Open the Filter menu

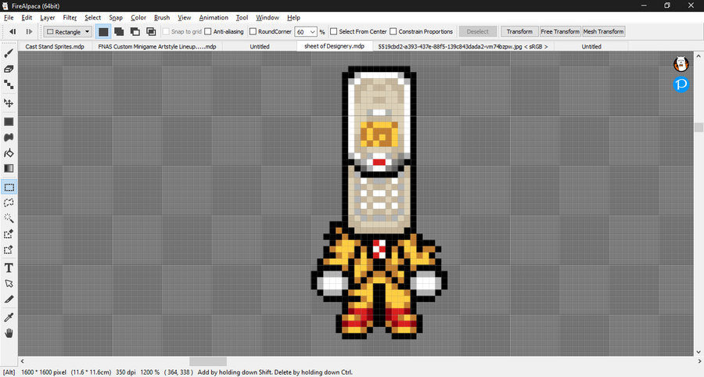[70, 17]
